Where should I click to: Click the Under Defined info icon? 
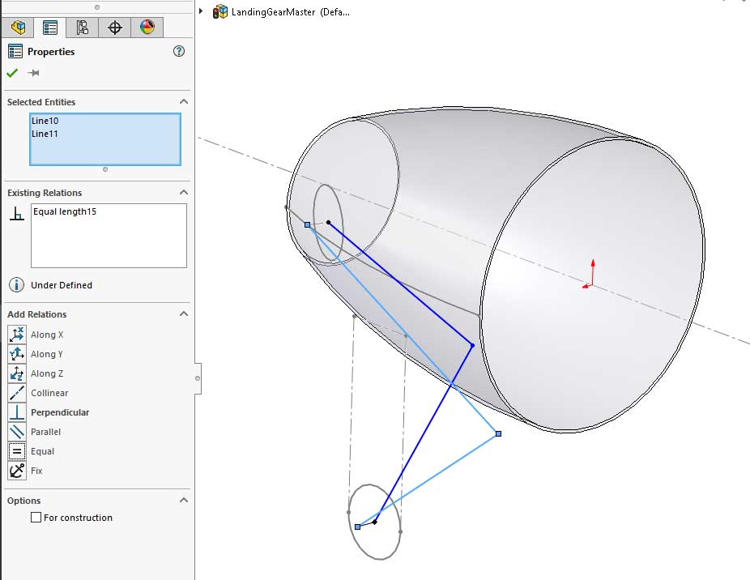click(x=16, y=285)
